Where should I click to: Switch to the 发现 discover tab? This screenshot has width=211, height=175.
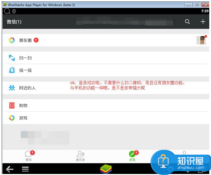tap(132, 156)
